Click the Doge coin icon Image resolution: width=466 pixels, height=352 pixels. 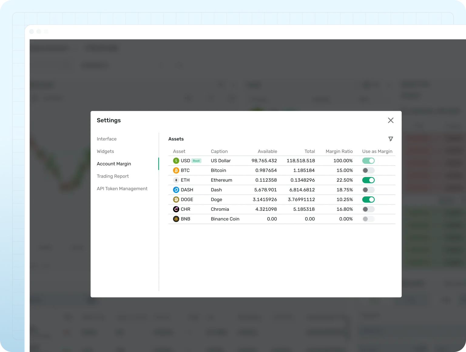[176, 199]
